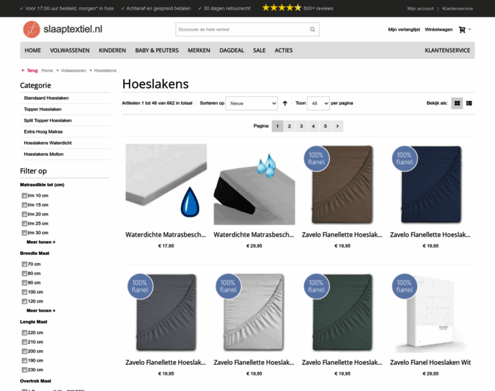Check the t/m 25 cm filter
Screen dimensions: 495x391
coord(24,224)
